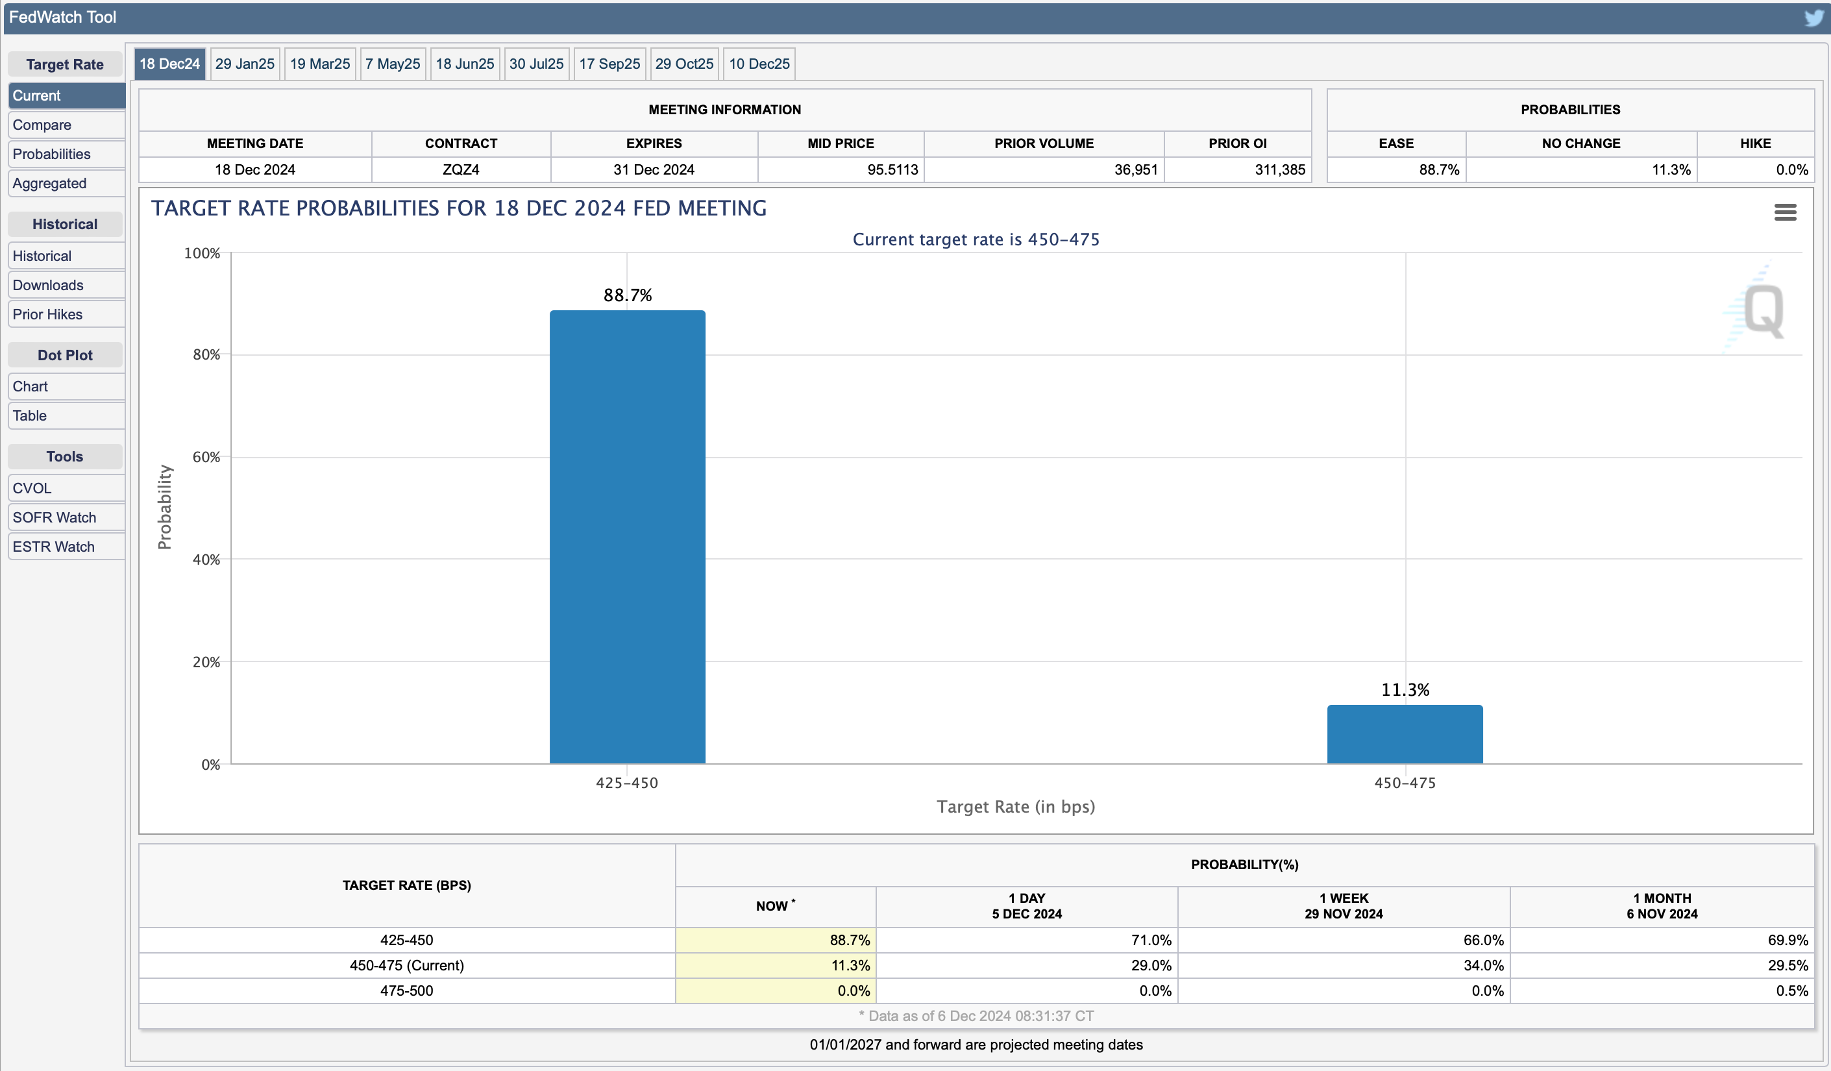1831x1071 pixels.
Task: Go to Downloads in sidebar
Action: pos(66,285)
